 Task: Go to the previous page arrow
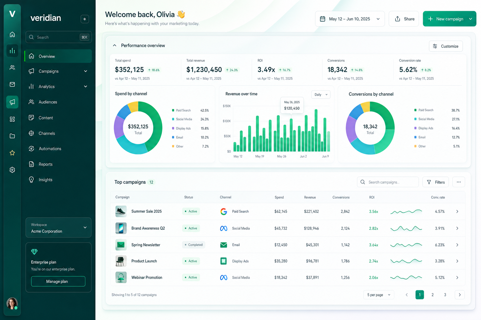[407, 295]
